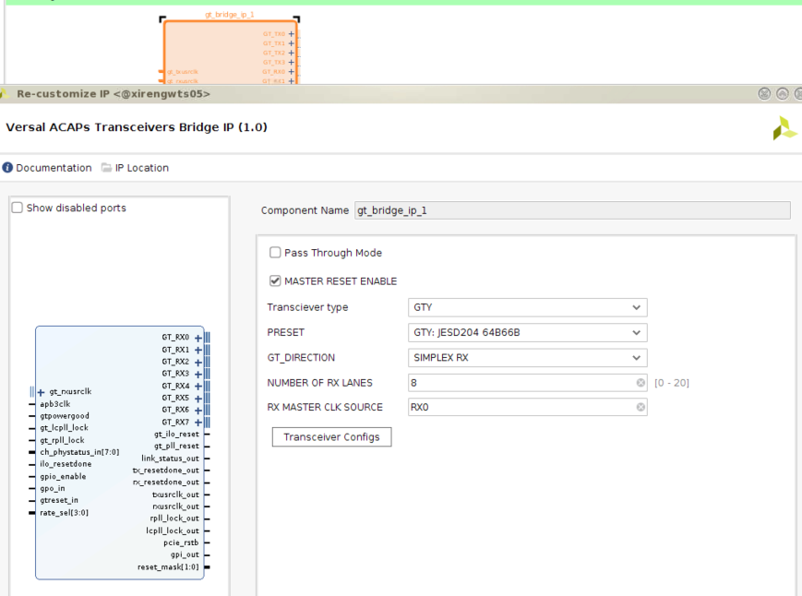Select the gpio_enable port
This screenshot has width=802, height=596.
pyautogui.click(x=63, y=476)
